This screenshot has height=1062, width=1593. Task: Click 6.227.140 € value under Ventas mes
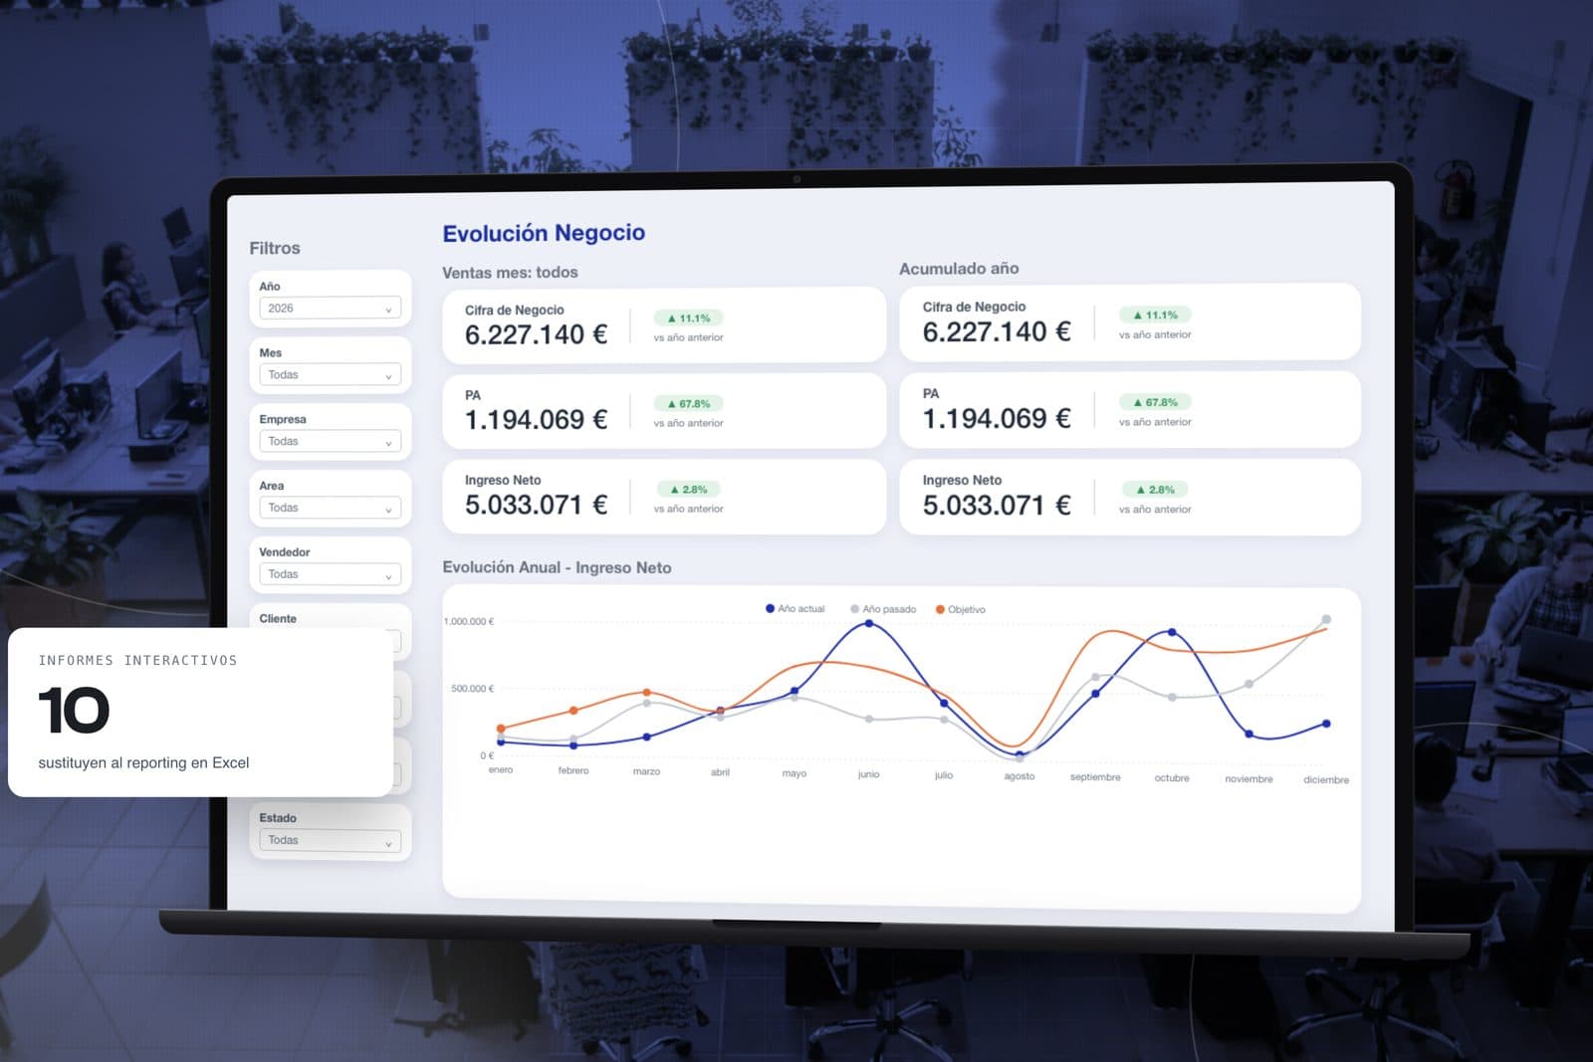click(x=536, y=334)
